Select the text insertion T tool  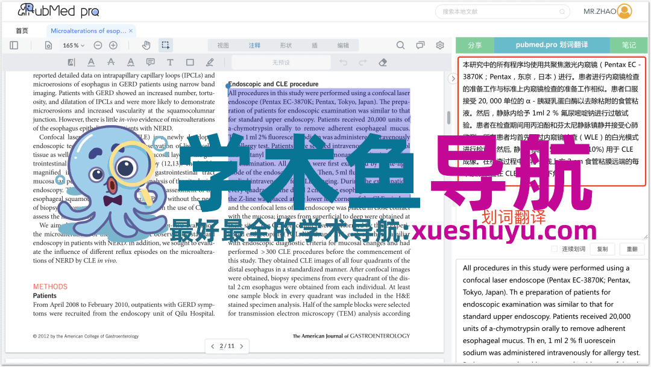pyautogui.click(x=170, y=62)
